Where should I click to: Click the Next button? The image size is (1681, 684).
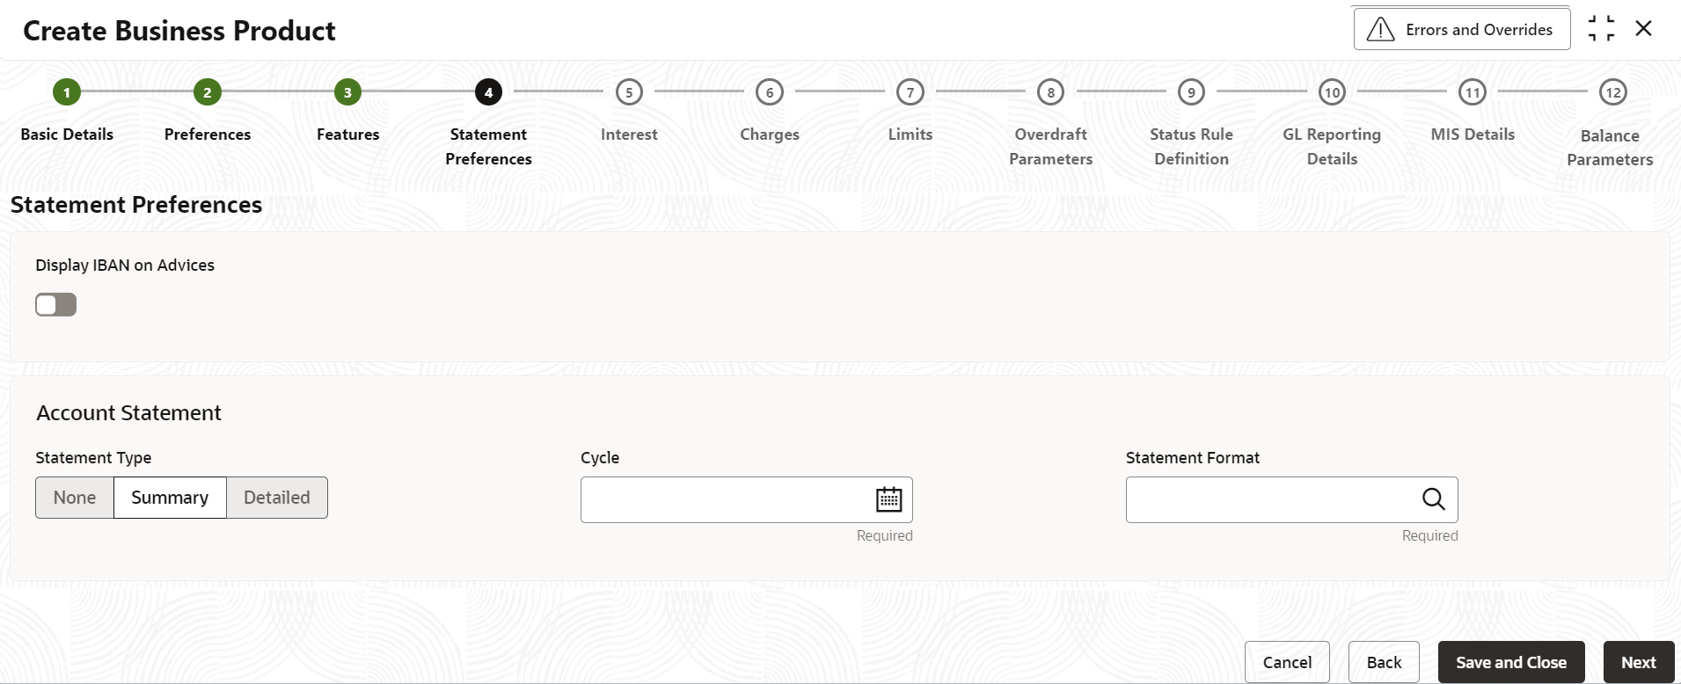tap(1638, 662)
